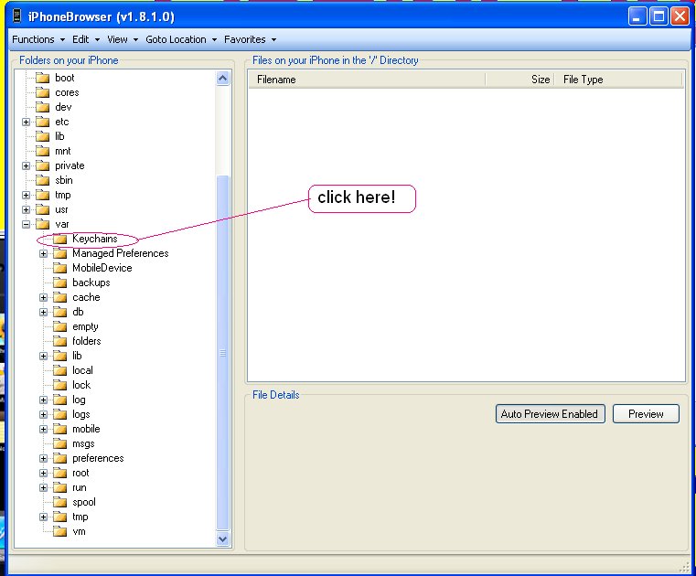Toggle the Auto Preview Enabled button
Viewport: 696px width, 576px height.
pos(550,414)
